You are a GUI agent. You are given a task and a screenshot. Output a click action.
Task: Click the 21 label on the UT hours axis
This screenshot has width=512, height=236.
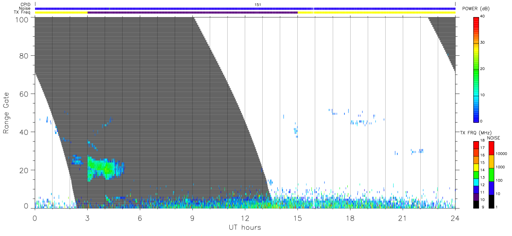[403, 219]
